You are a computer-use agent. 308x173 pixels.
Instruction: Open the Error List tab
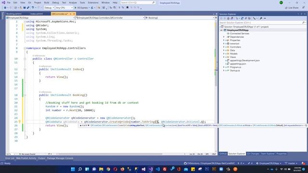tap(10, 158)
